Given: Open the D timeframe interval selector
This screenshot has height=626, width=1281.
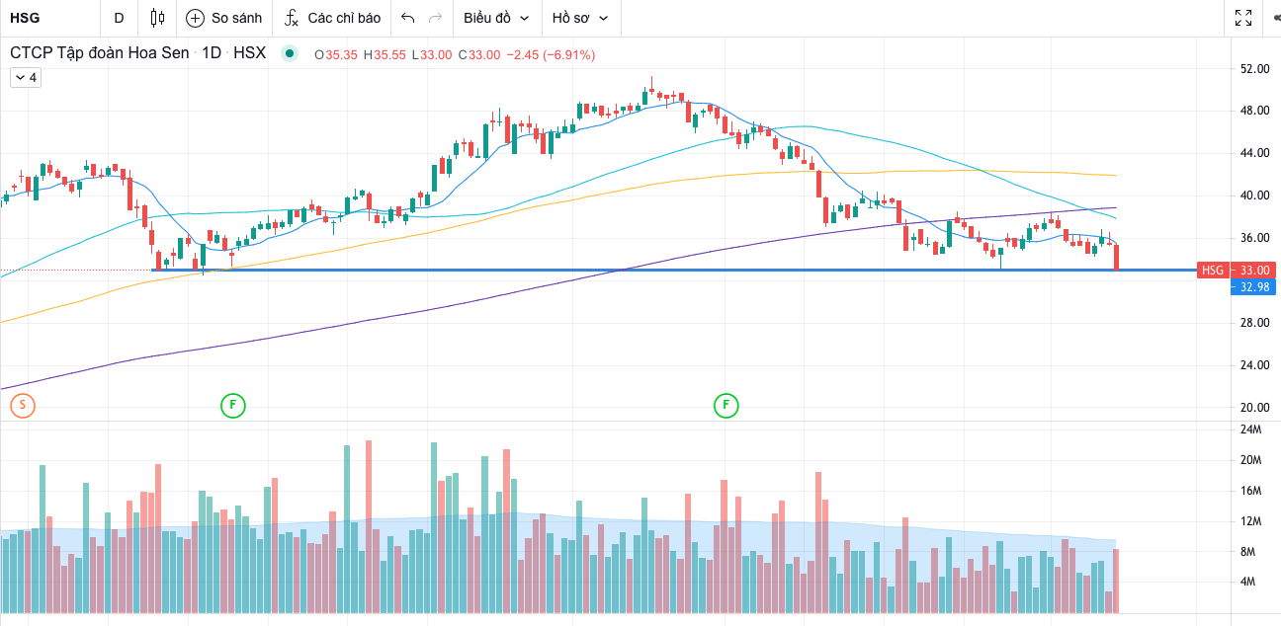Looking at the screenshot, I should 120,18.
